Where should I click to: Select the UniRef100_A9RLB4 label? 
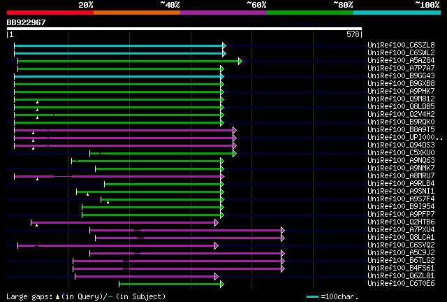401,184
